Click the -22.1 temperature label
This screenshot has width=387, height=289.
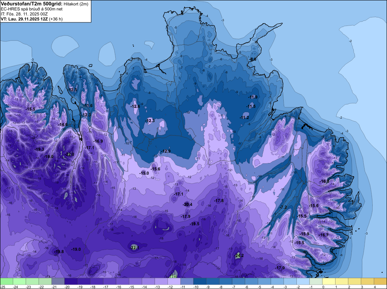coord(135,248)
